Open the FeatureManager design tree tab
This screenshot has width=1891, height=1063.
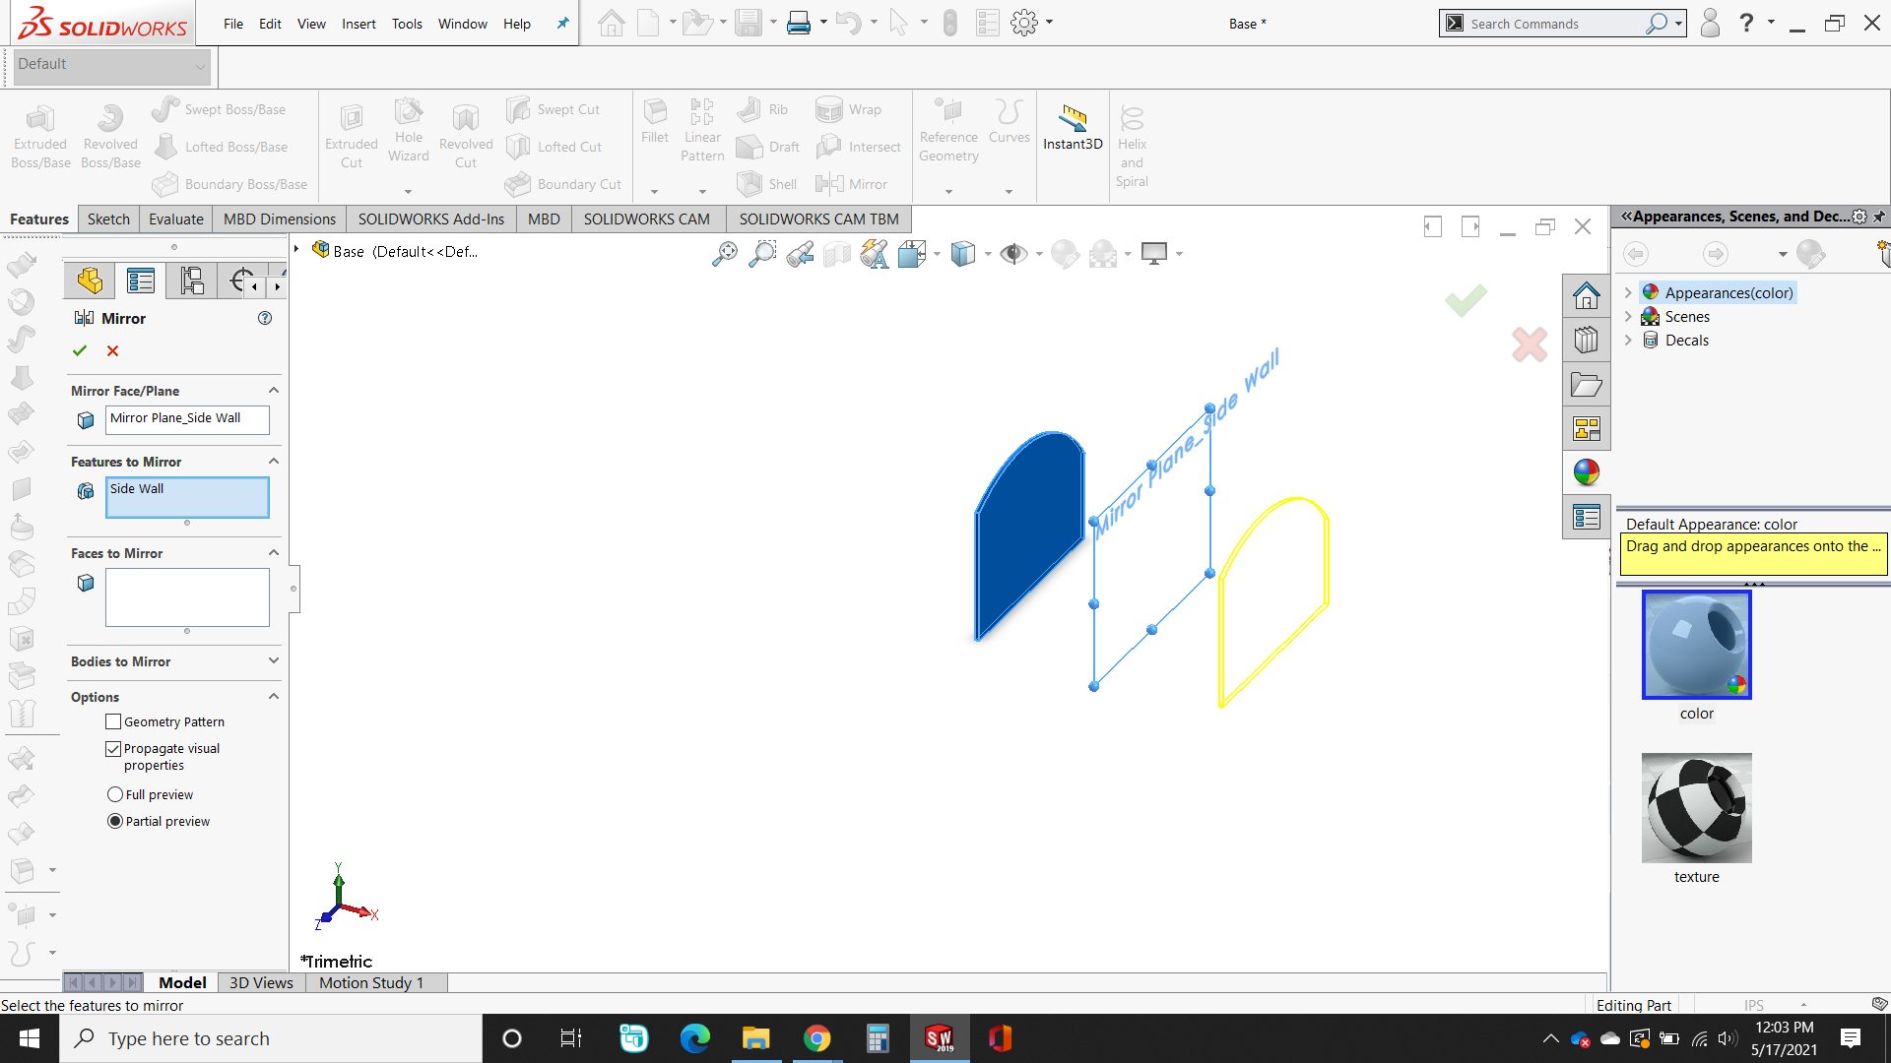coord(90,281)
